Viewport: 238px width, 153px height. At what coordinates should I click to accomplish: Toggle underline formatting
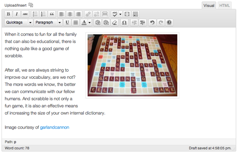coord(68,22)
